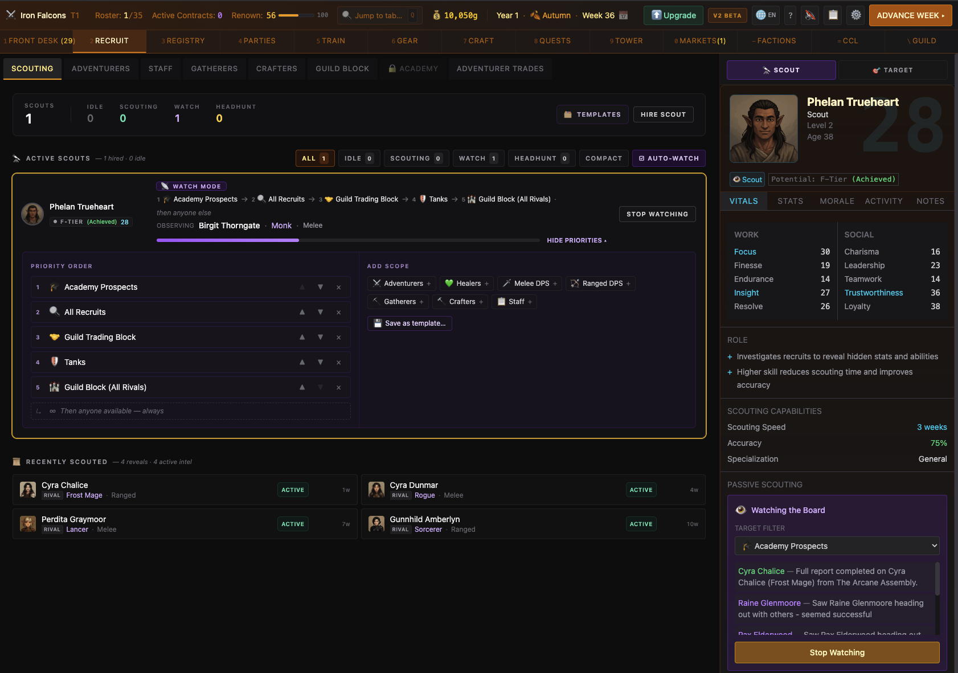Switch side panel to TARGET mode
The height and width of the screenshot is (673, 958).
[x=893, y=70]
